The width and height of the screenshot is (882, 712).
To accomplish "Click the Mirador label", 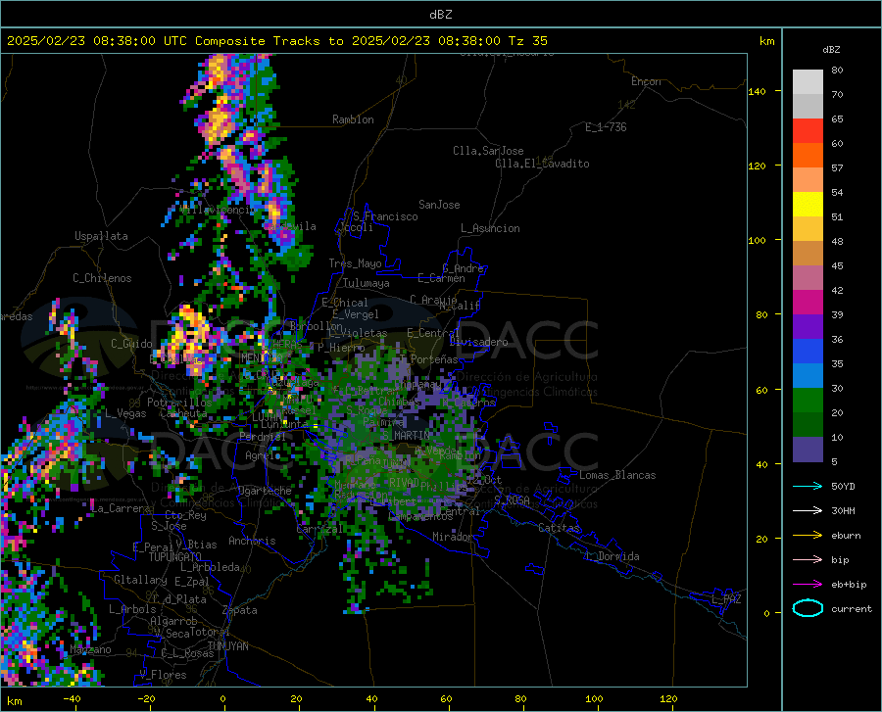I will click(453, 537).
